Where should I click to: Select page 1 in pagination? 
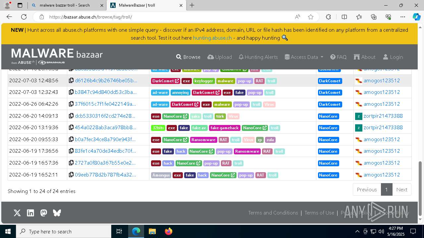[x=387, y=189]
